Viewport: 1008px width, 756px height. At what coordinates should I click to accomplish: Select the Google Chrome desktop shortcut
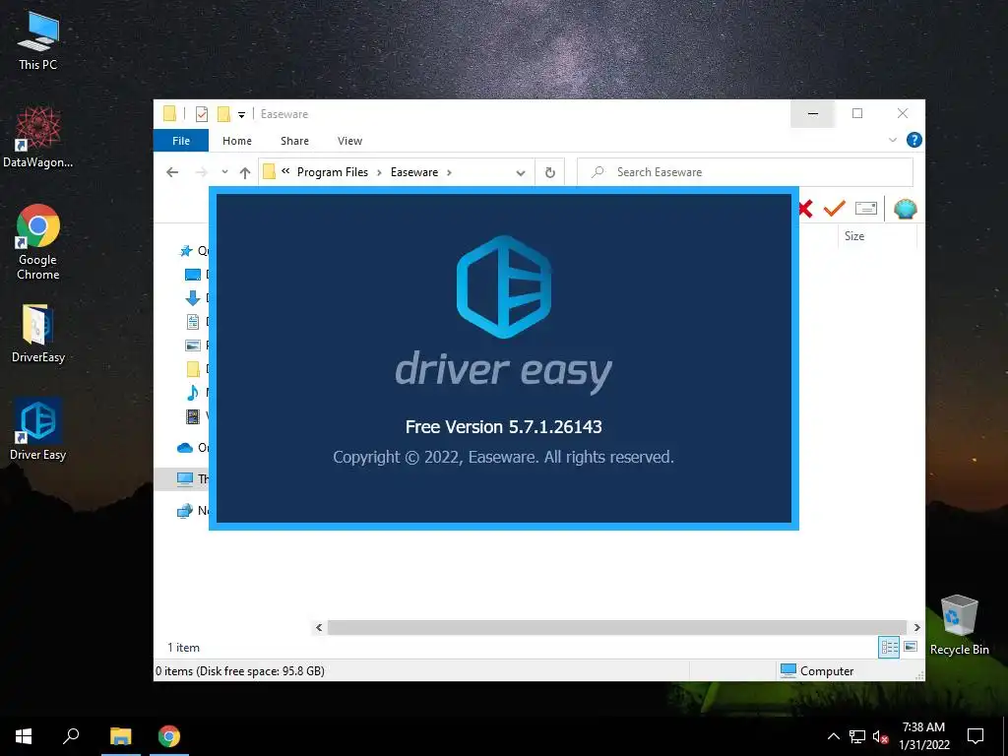[38, 242]
